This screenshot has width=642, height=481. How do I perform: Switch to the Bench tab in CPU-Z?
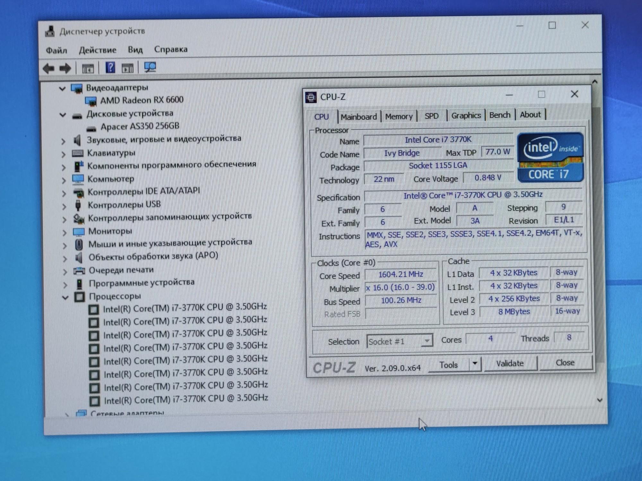pyautogui.click(x=500, y=115)
